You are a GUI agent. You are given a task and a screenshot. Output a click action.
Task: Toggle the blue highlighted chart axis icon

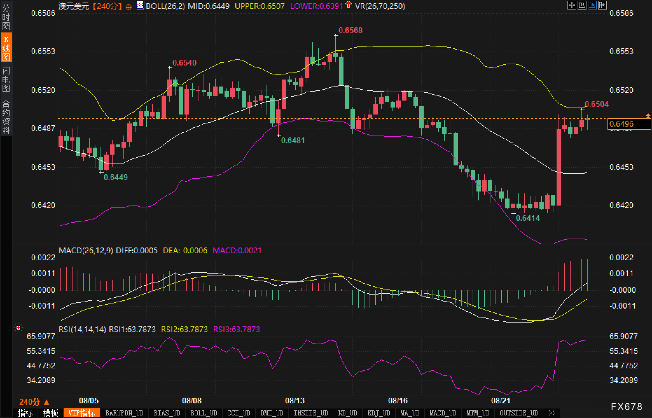pyautogui.click(x=592, y=5)
